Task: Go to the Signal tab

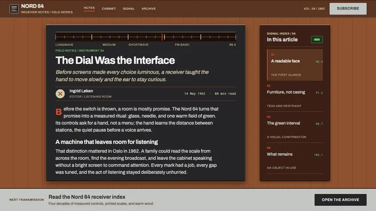Action: coord(128,8)
